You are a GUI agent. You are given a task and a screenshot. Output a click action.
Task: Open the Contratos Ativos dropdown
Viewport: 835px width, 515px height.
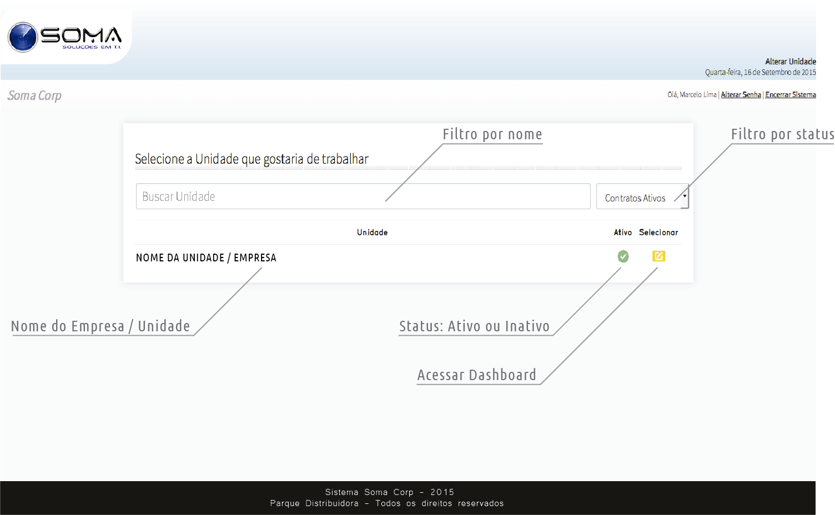pos(642,197)
